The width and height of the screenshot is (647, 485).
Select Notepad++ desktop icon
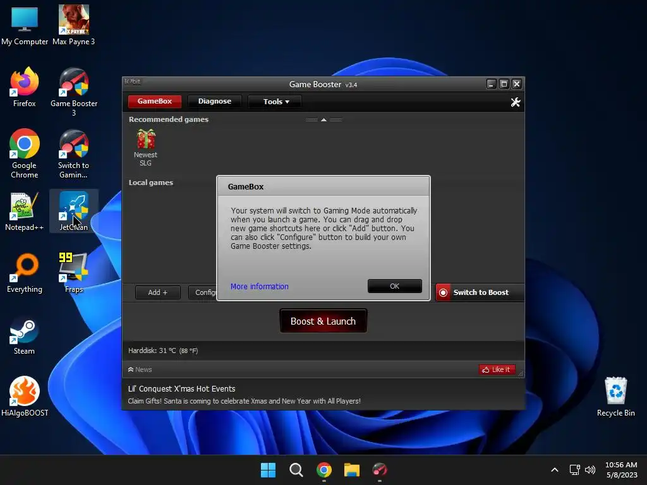coord(25,211)
